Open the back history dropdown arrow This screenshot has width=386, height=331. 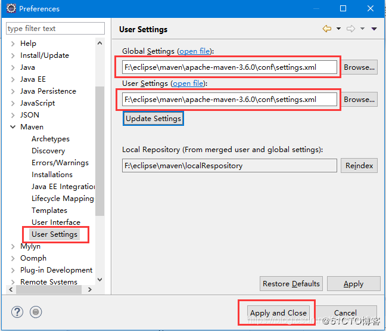pos(339,29)
